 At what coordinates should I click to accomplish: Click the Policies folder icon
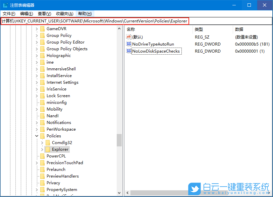pyautogui.click(x=42, y=136)
